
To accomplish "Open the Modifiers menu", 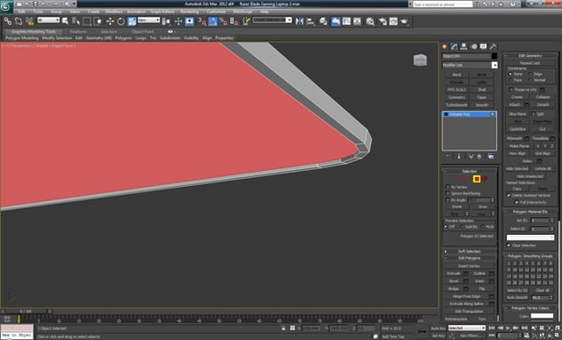I will point(114,12).
